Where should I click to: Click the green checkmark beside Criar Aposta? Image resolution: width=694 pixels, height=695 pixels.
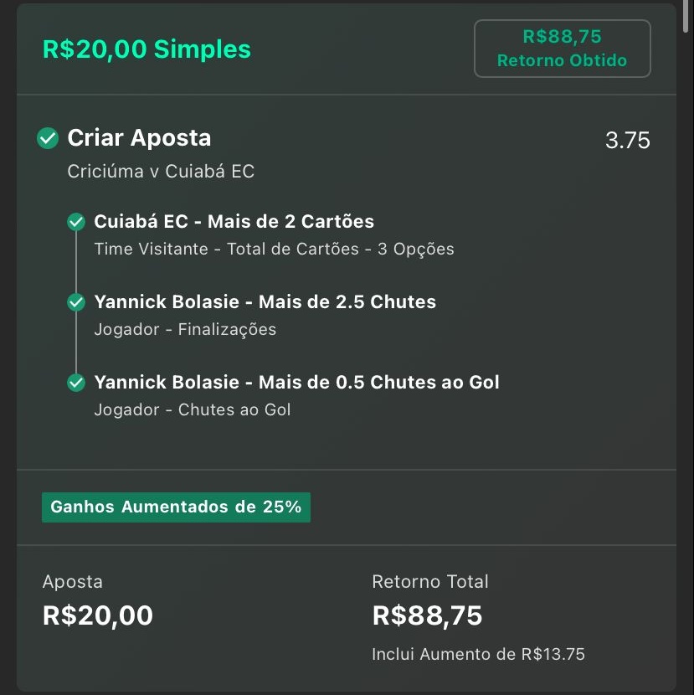(x=48, y=138)
